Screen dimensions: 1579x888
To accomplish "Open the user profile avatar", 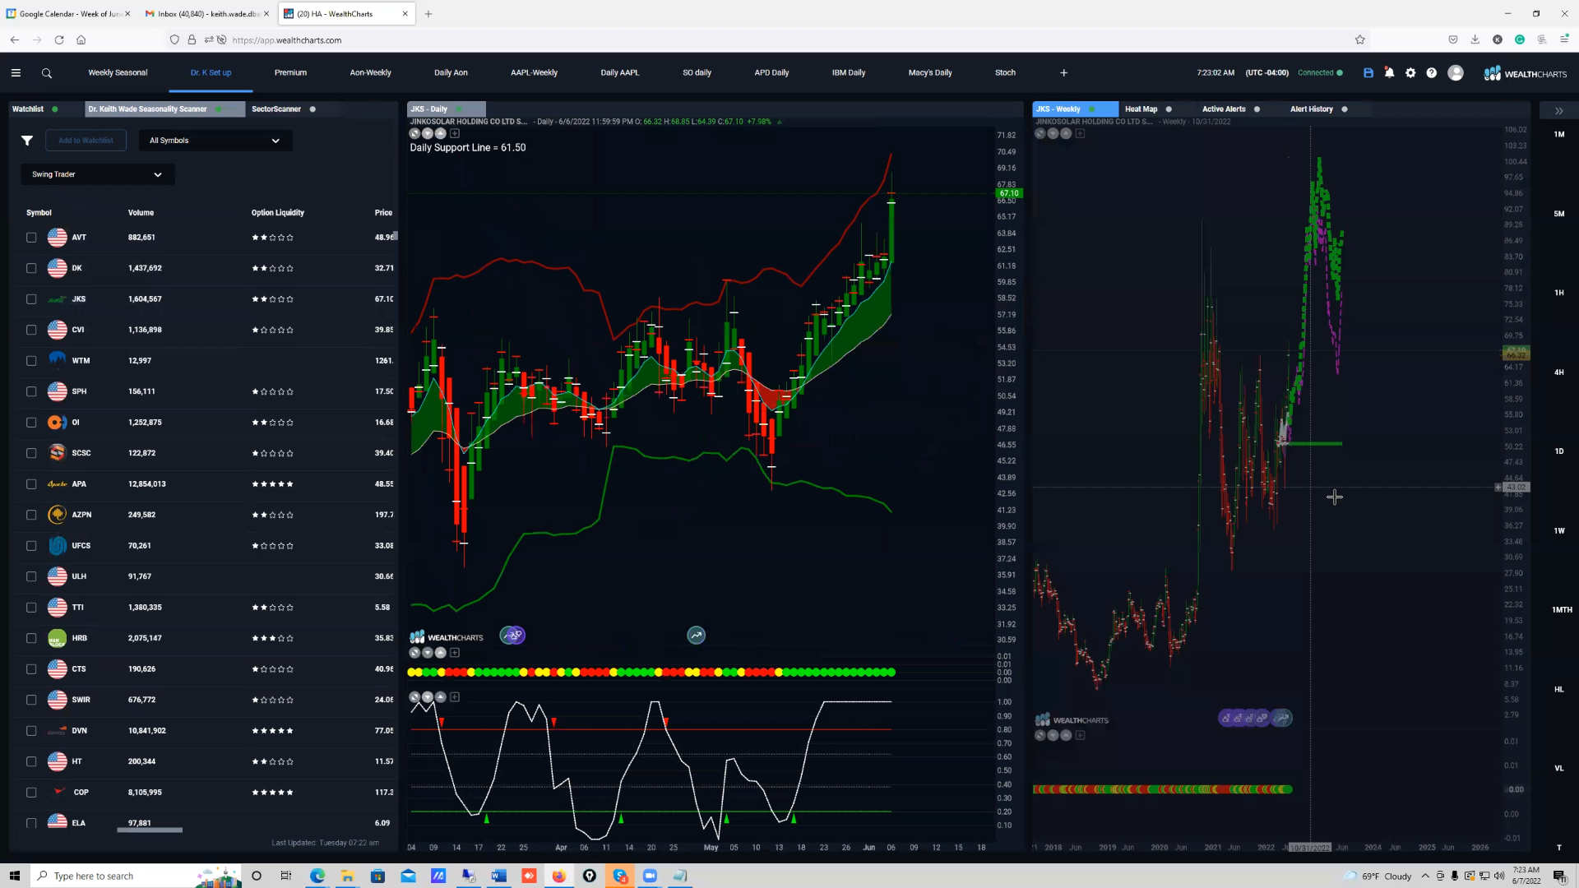I will click(x=1456, y=73).
